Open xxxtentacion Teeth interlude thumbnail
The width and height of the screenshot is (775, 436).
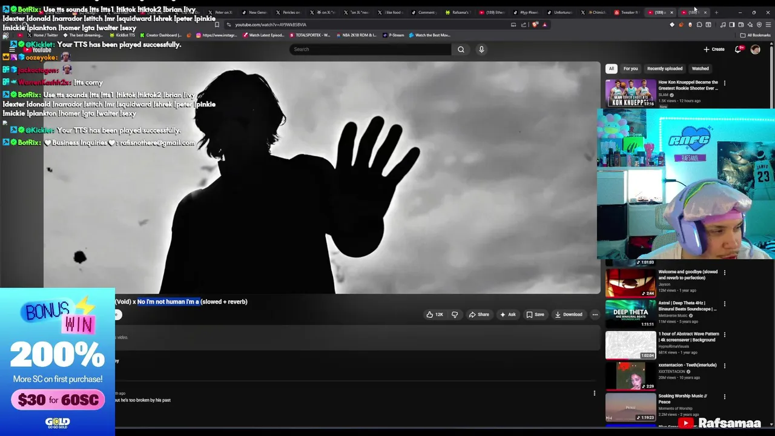click(630, 375)
